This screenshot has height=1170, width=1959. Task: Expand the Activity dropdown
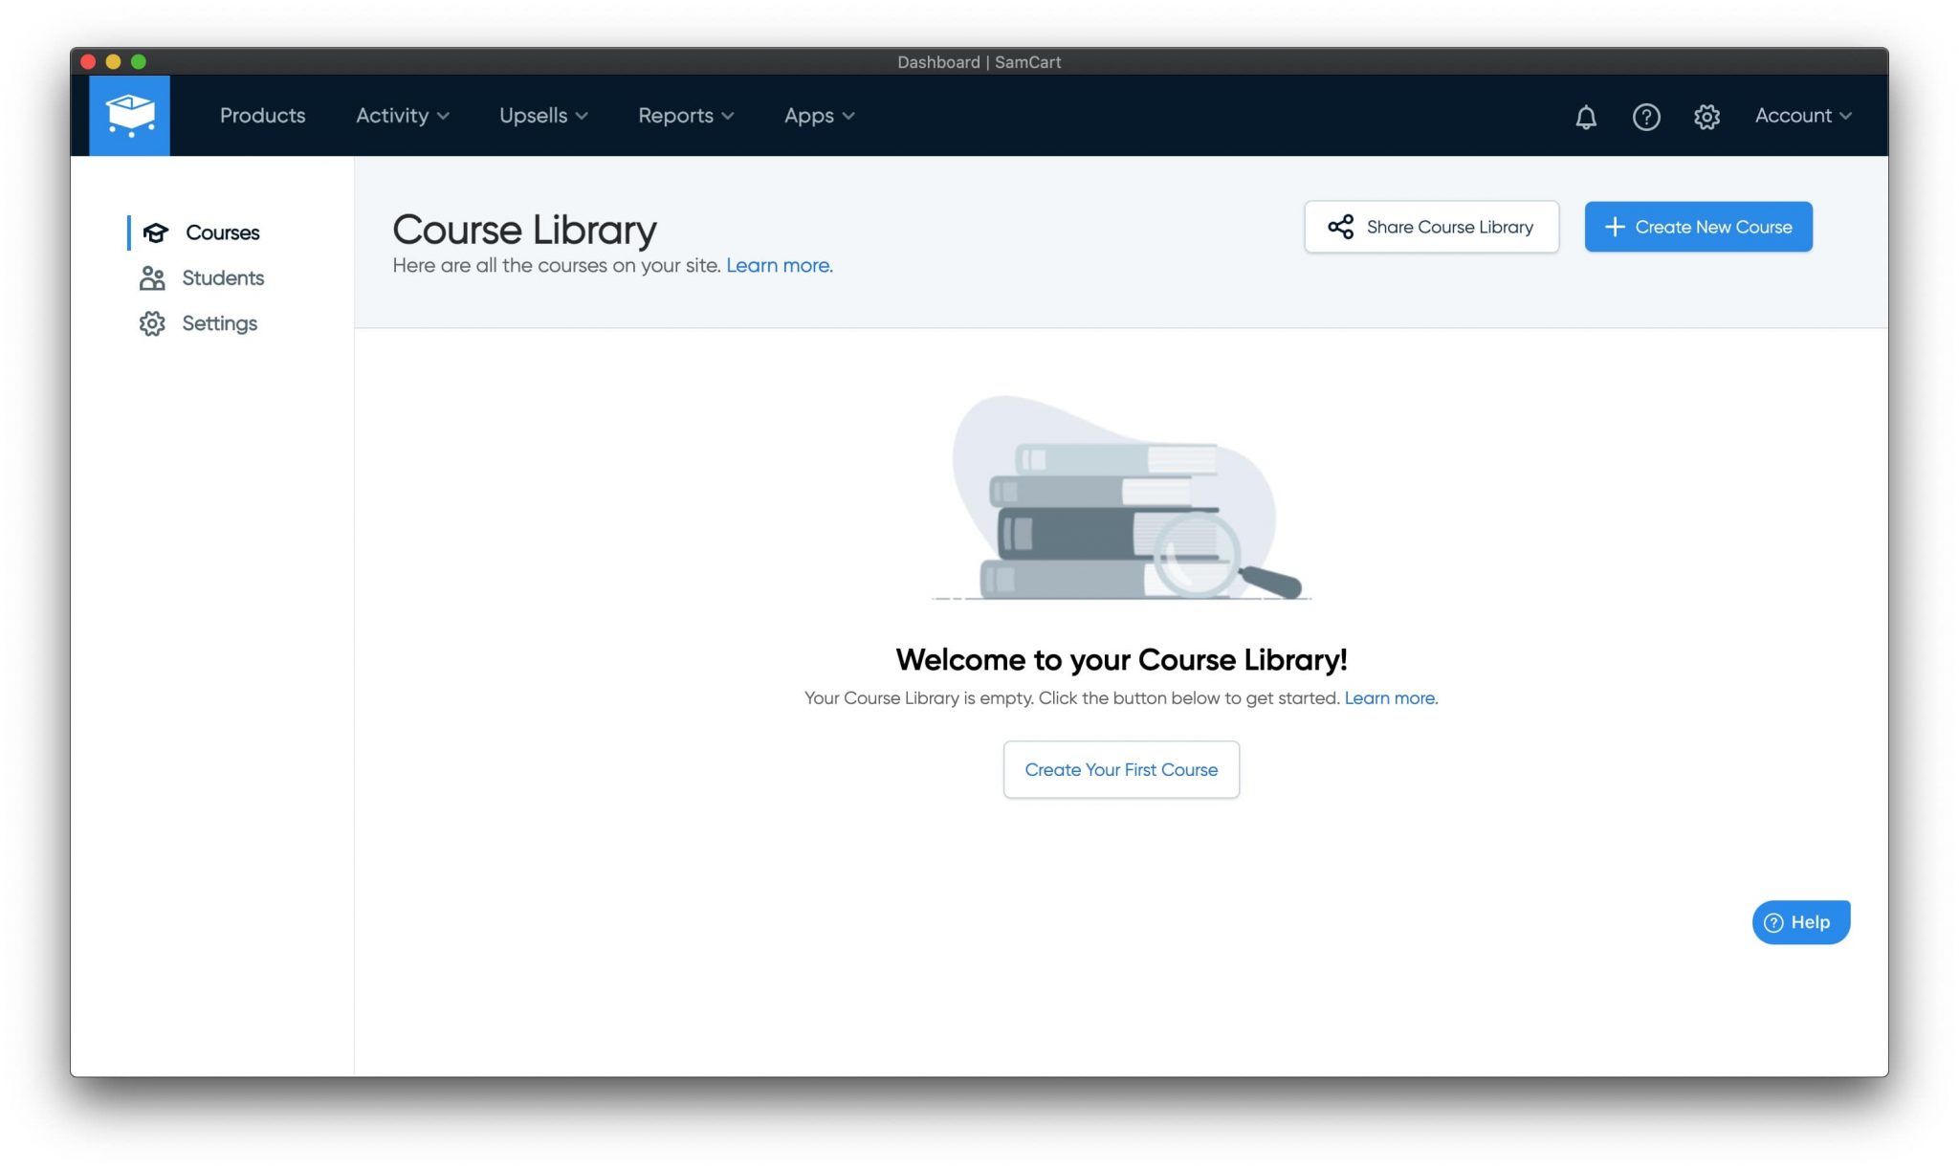[x=403, y=116]
